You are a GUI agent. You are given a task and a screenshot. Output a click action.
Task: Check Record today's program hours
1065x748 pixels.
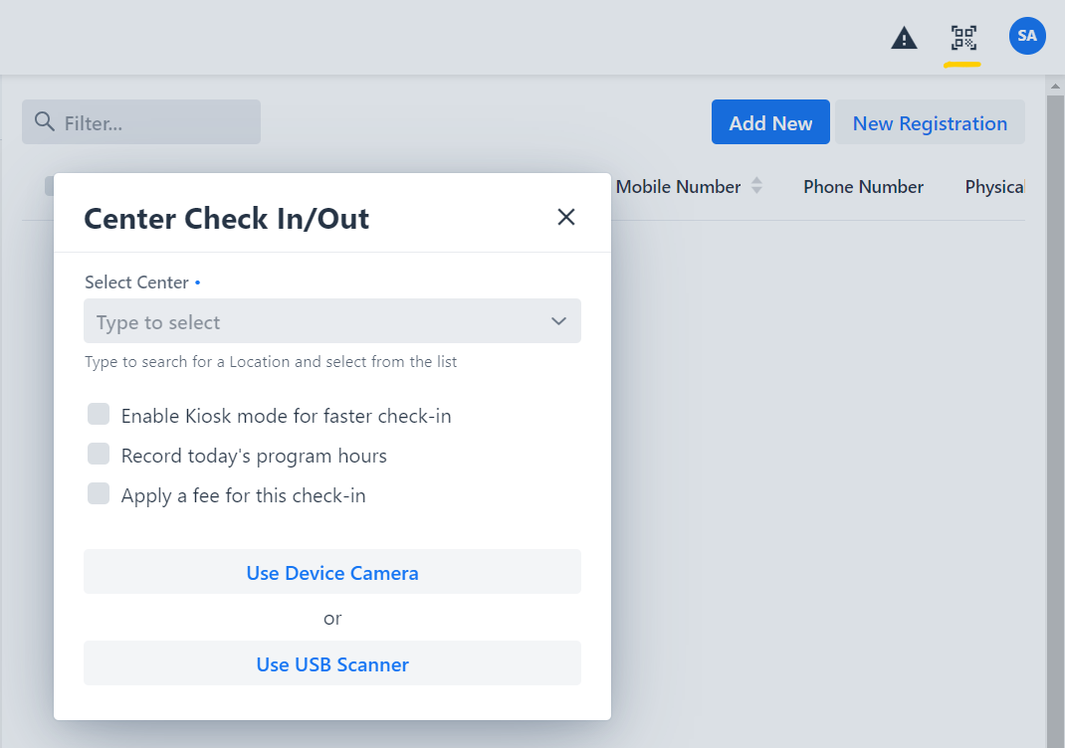(99, 455)
